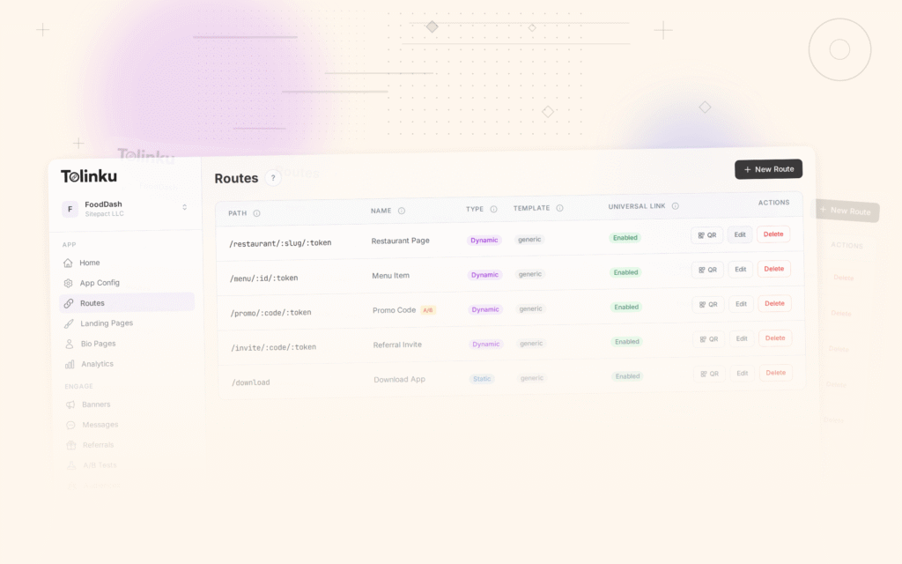This screenshot has width=902, height=564.
Task: Open QR code for Restaurant Page route
Action: [706, 235]
